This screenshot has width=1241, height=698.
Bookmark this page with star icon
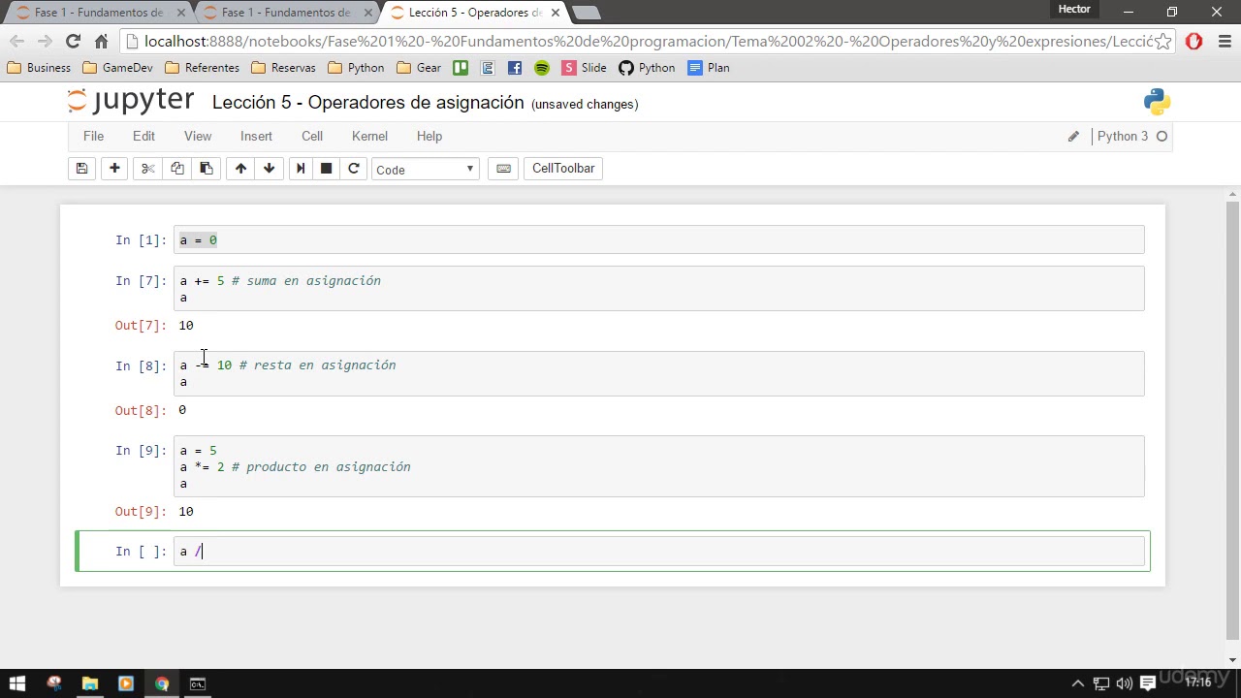[1163, 41]
